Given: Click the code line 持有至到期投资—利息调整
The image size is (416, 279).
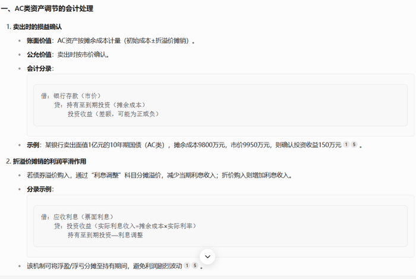Looking at the screenshot, I should [x=105, y=235].
